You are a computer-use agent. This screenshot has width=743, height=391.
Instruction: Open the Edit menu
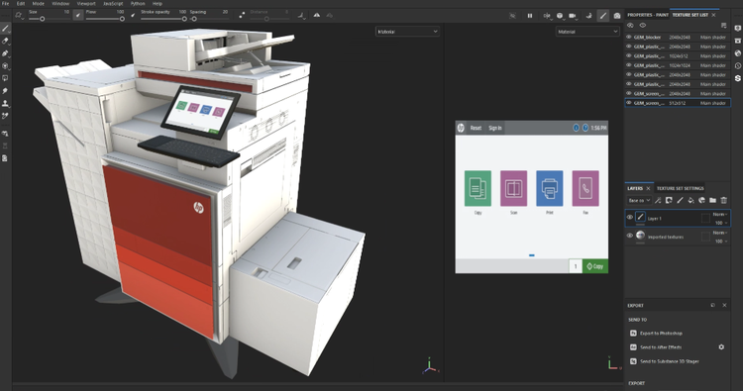click(21, 3)
